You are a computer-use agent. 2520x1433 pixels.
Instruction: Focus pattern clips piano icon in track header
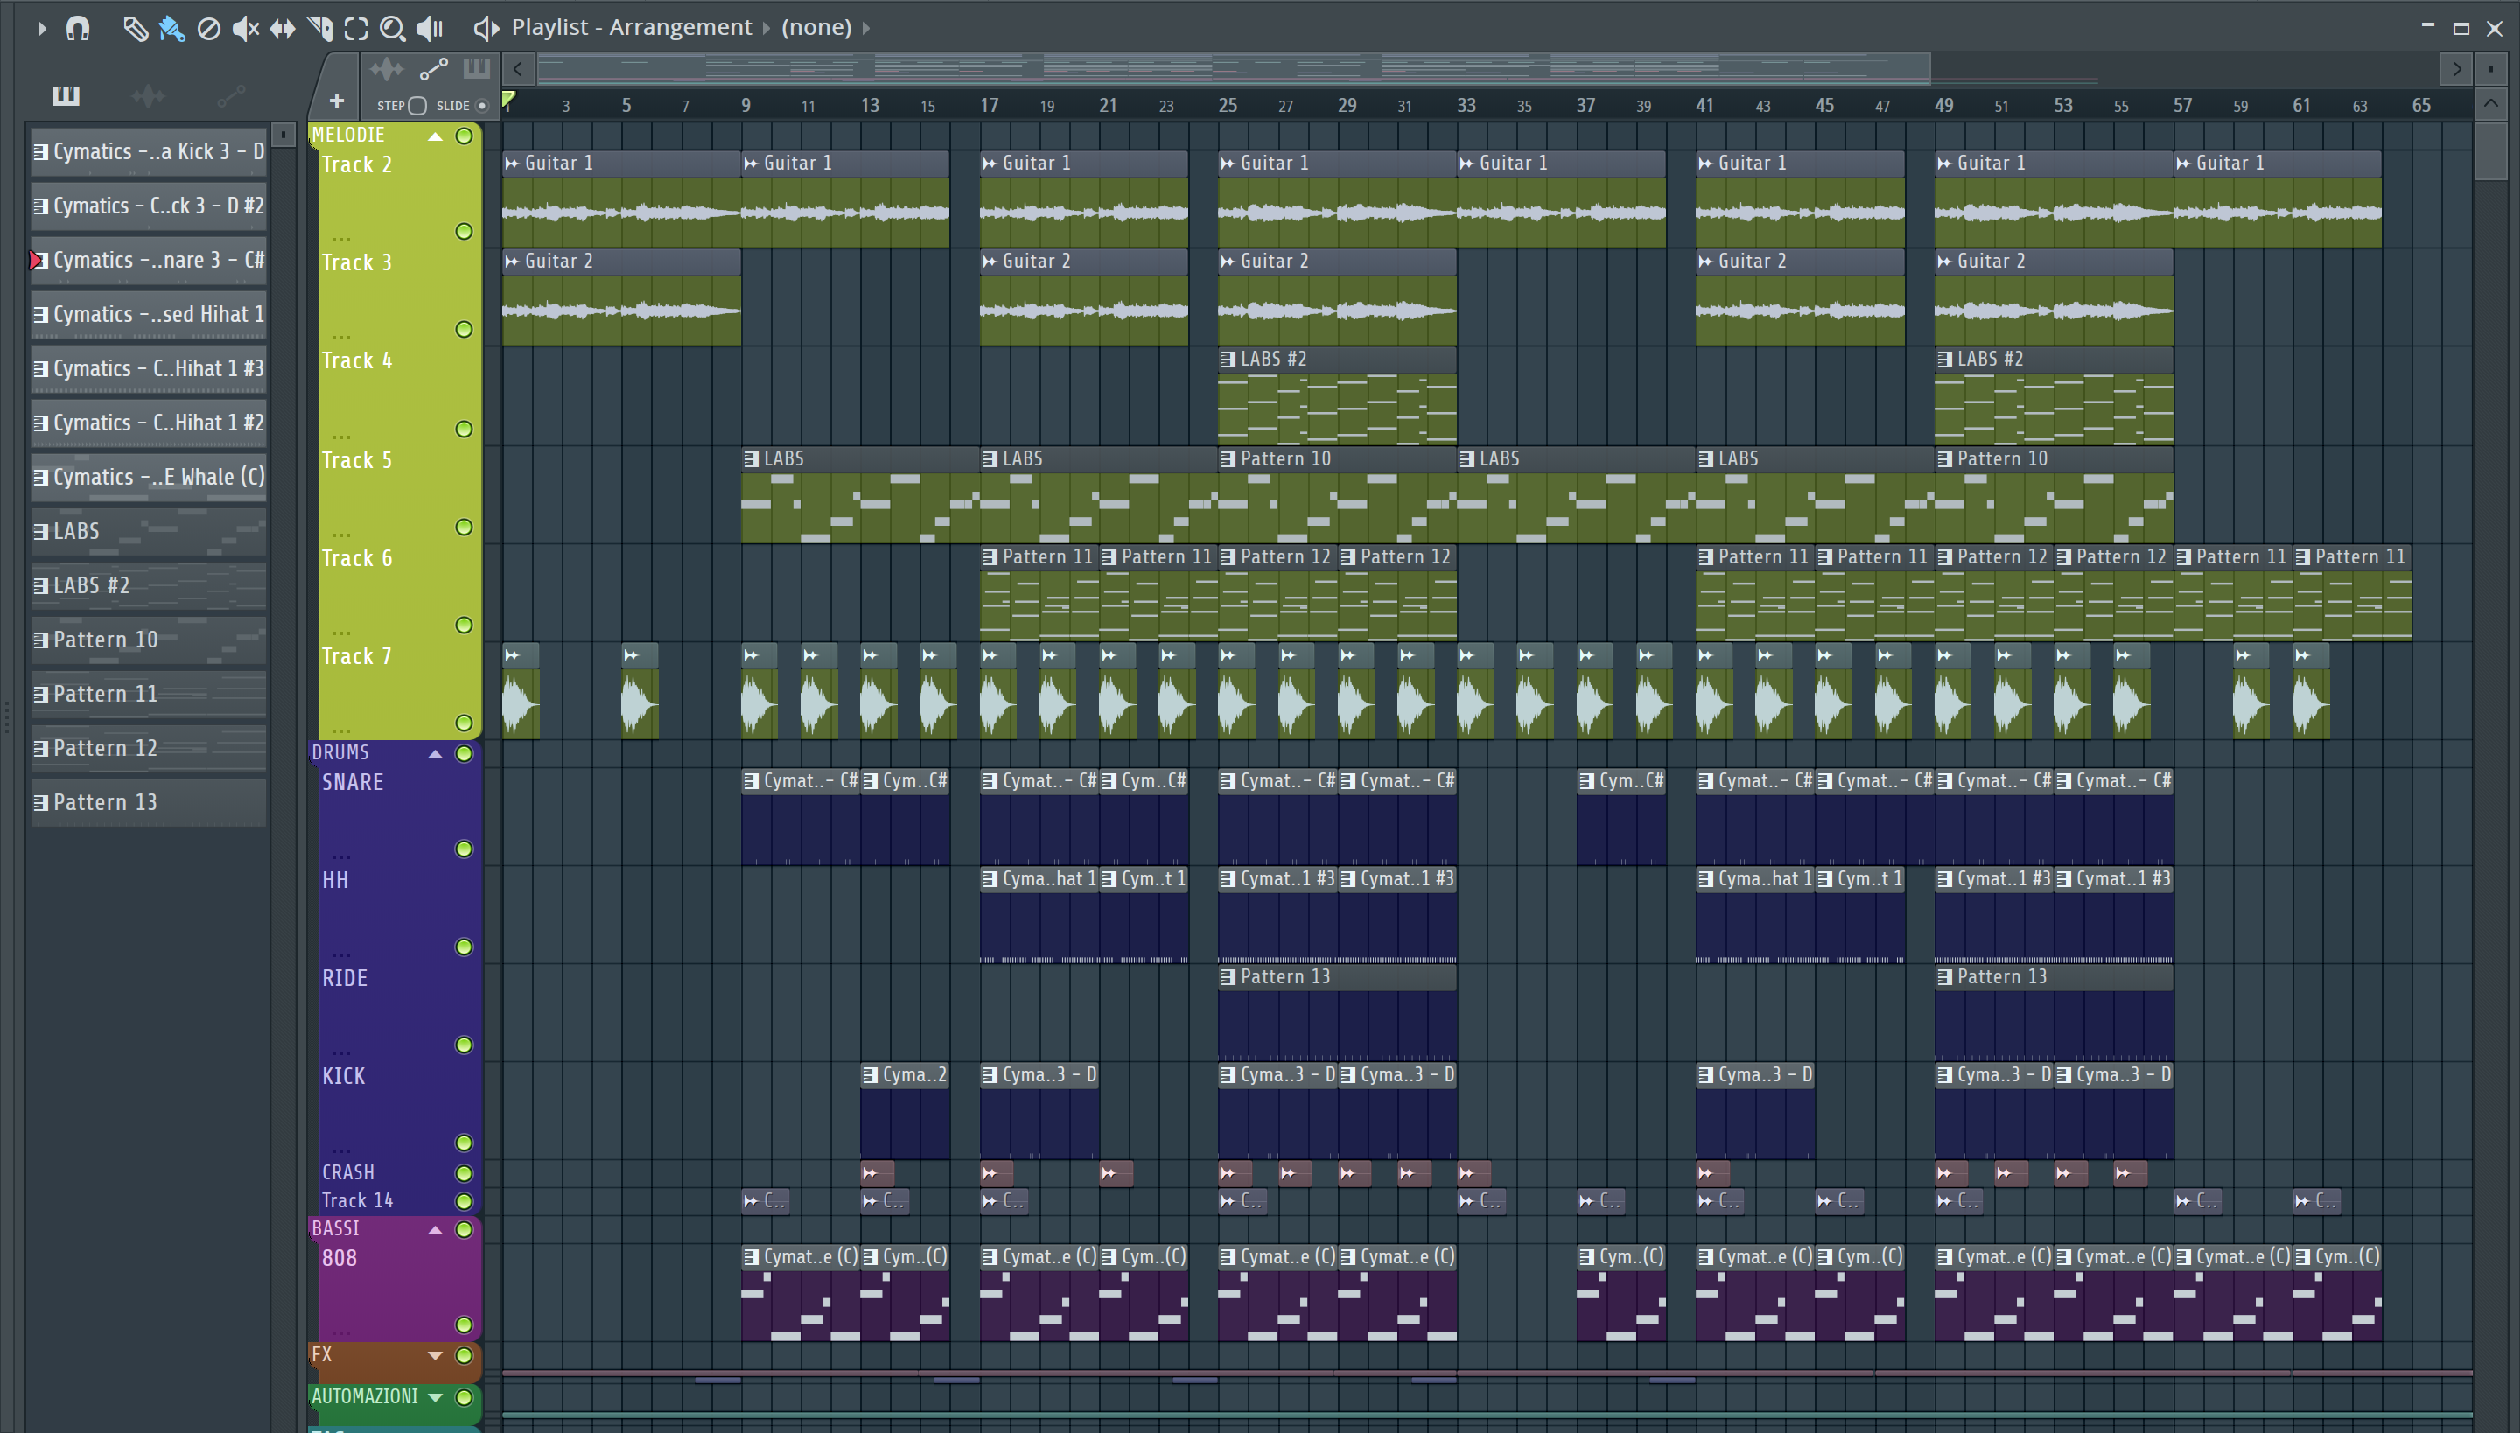478,69
